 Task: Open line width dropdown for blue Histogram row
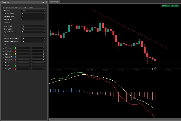click(x=39, y=57)
